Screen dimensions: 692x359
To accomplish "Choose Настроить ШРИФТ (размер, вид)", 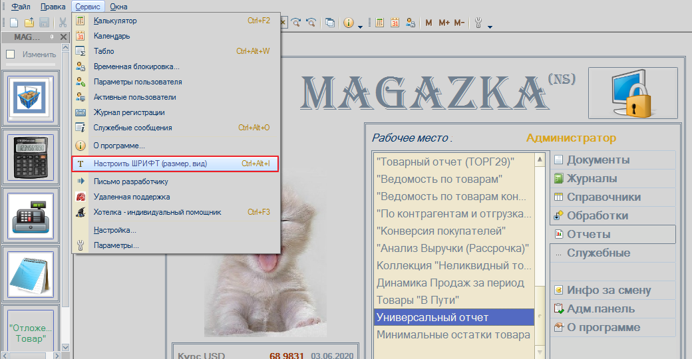I will tap(176, 164).
